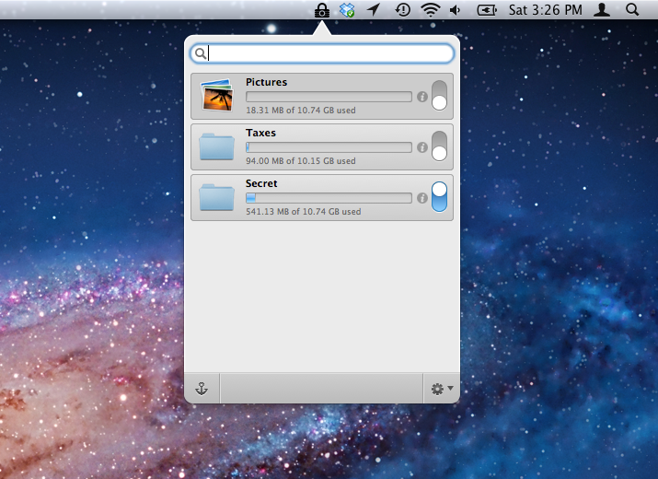Open the user account menu icon
658x479 pixels.
(x=601, y=9)
